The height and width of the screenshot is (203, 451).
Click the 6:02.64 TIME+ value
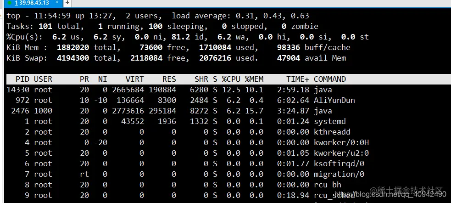click(x=293, y=100)
